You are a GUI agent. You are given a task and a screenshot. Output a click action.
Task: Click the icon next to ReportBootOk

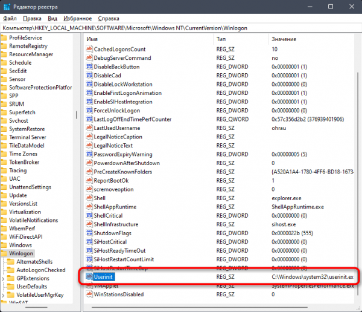89,180
